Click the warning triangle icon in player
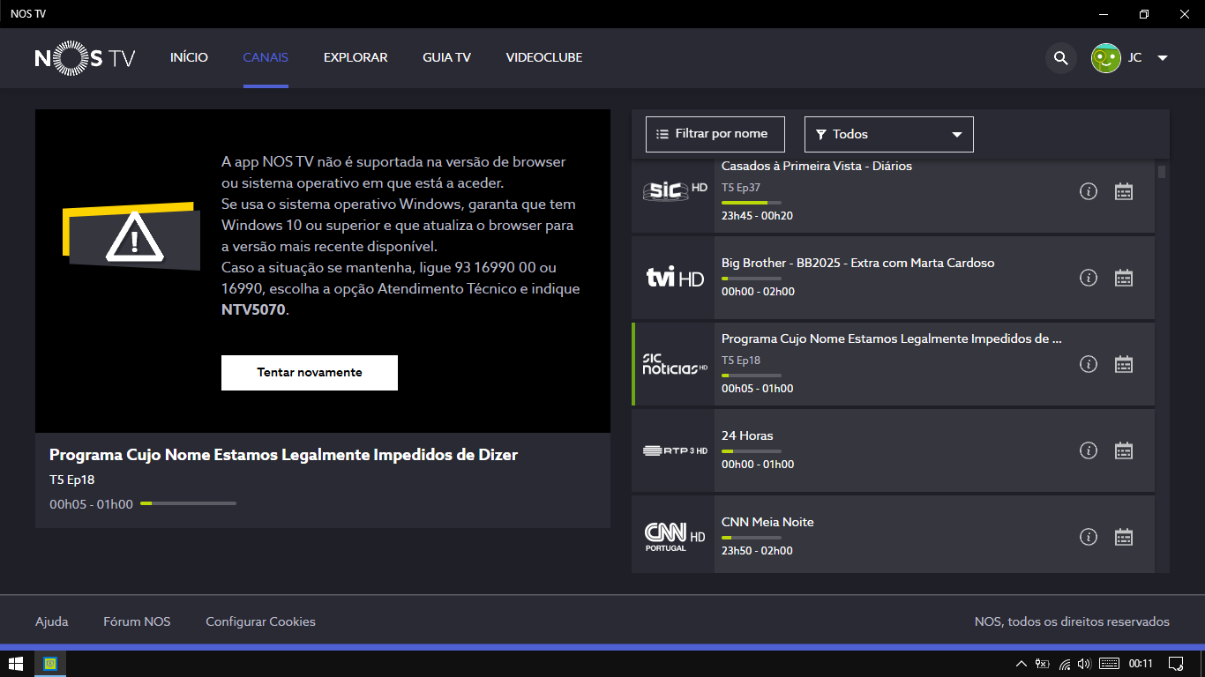The width and height of the screenshot is (1205, 677). pos(134,236)
